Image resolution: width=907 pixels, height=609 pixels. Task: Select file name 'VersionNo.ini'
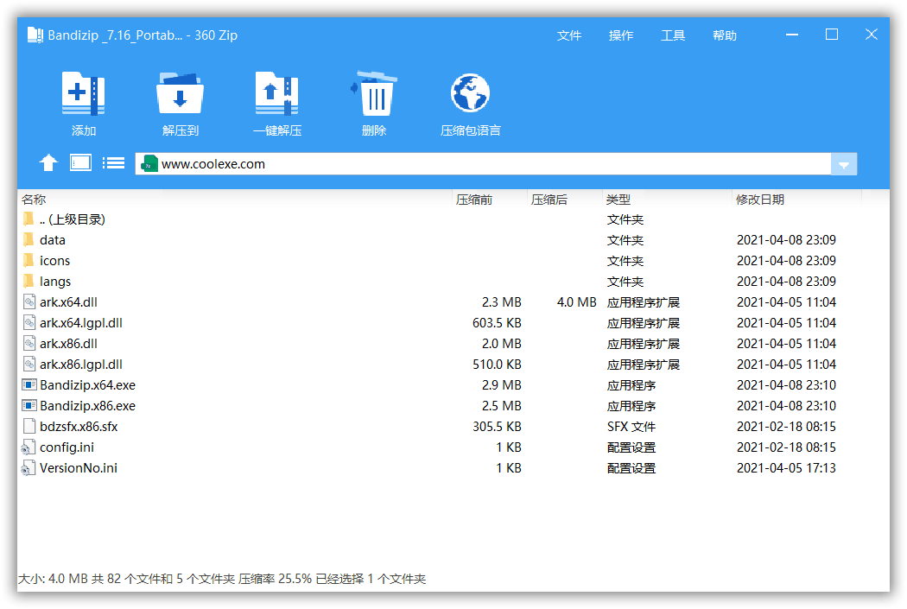pos(78,468)
